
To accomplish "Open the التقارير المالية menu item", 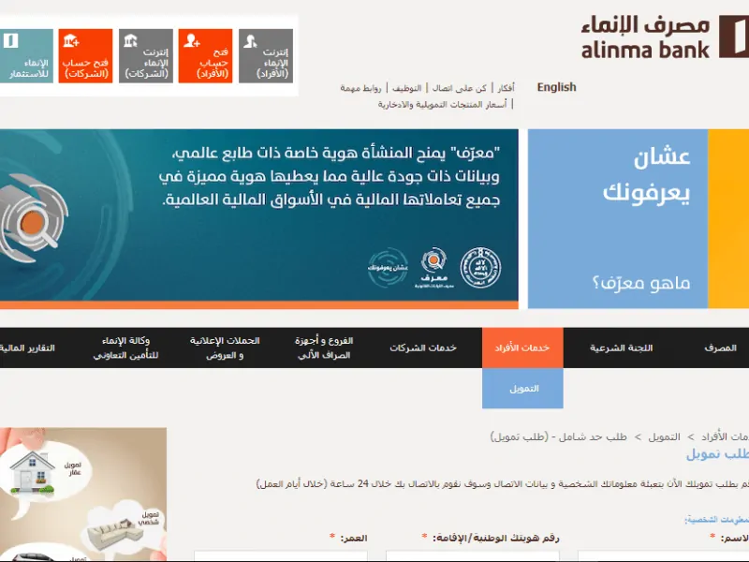I will pos(28,348).
